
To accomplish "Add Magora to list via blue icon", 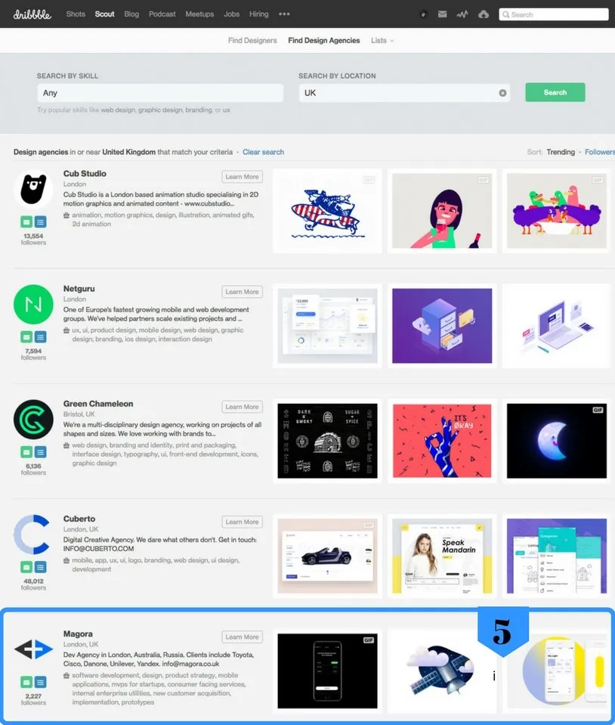I will tap(41, 682).
